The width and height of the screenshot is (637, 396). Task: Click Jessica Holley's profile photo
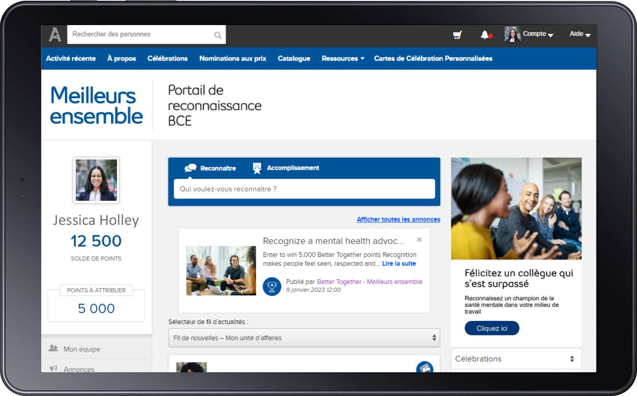96,180
